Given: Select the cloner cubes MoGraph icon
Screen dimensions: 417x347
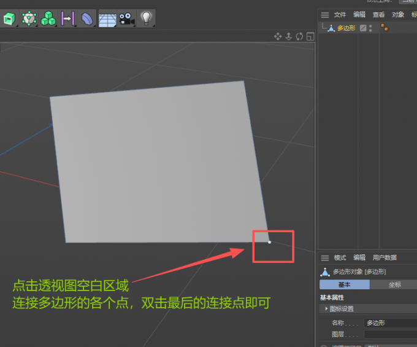Looking at the screenshot, I should pos(48,18).
